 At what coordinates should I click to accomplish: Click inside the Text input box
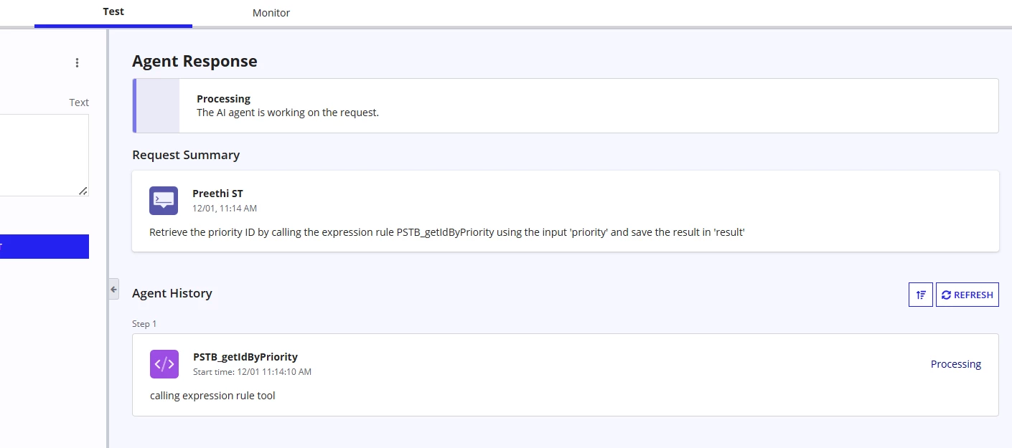click(44, 155)
